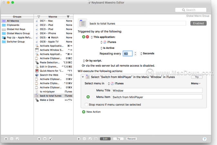Screen dimensions: 217x145
Task: Select the Make a Date macro
Action: point(53,100)
